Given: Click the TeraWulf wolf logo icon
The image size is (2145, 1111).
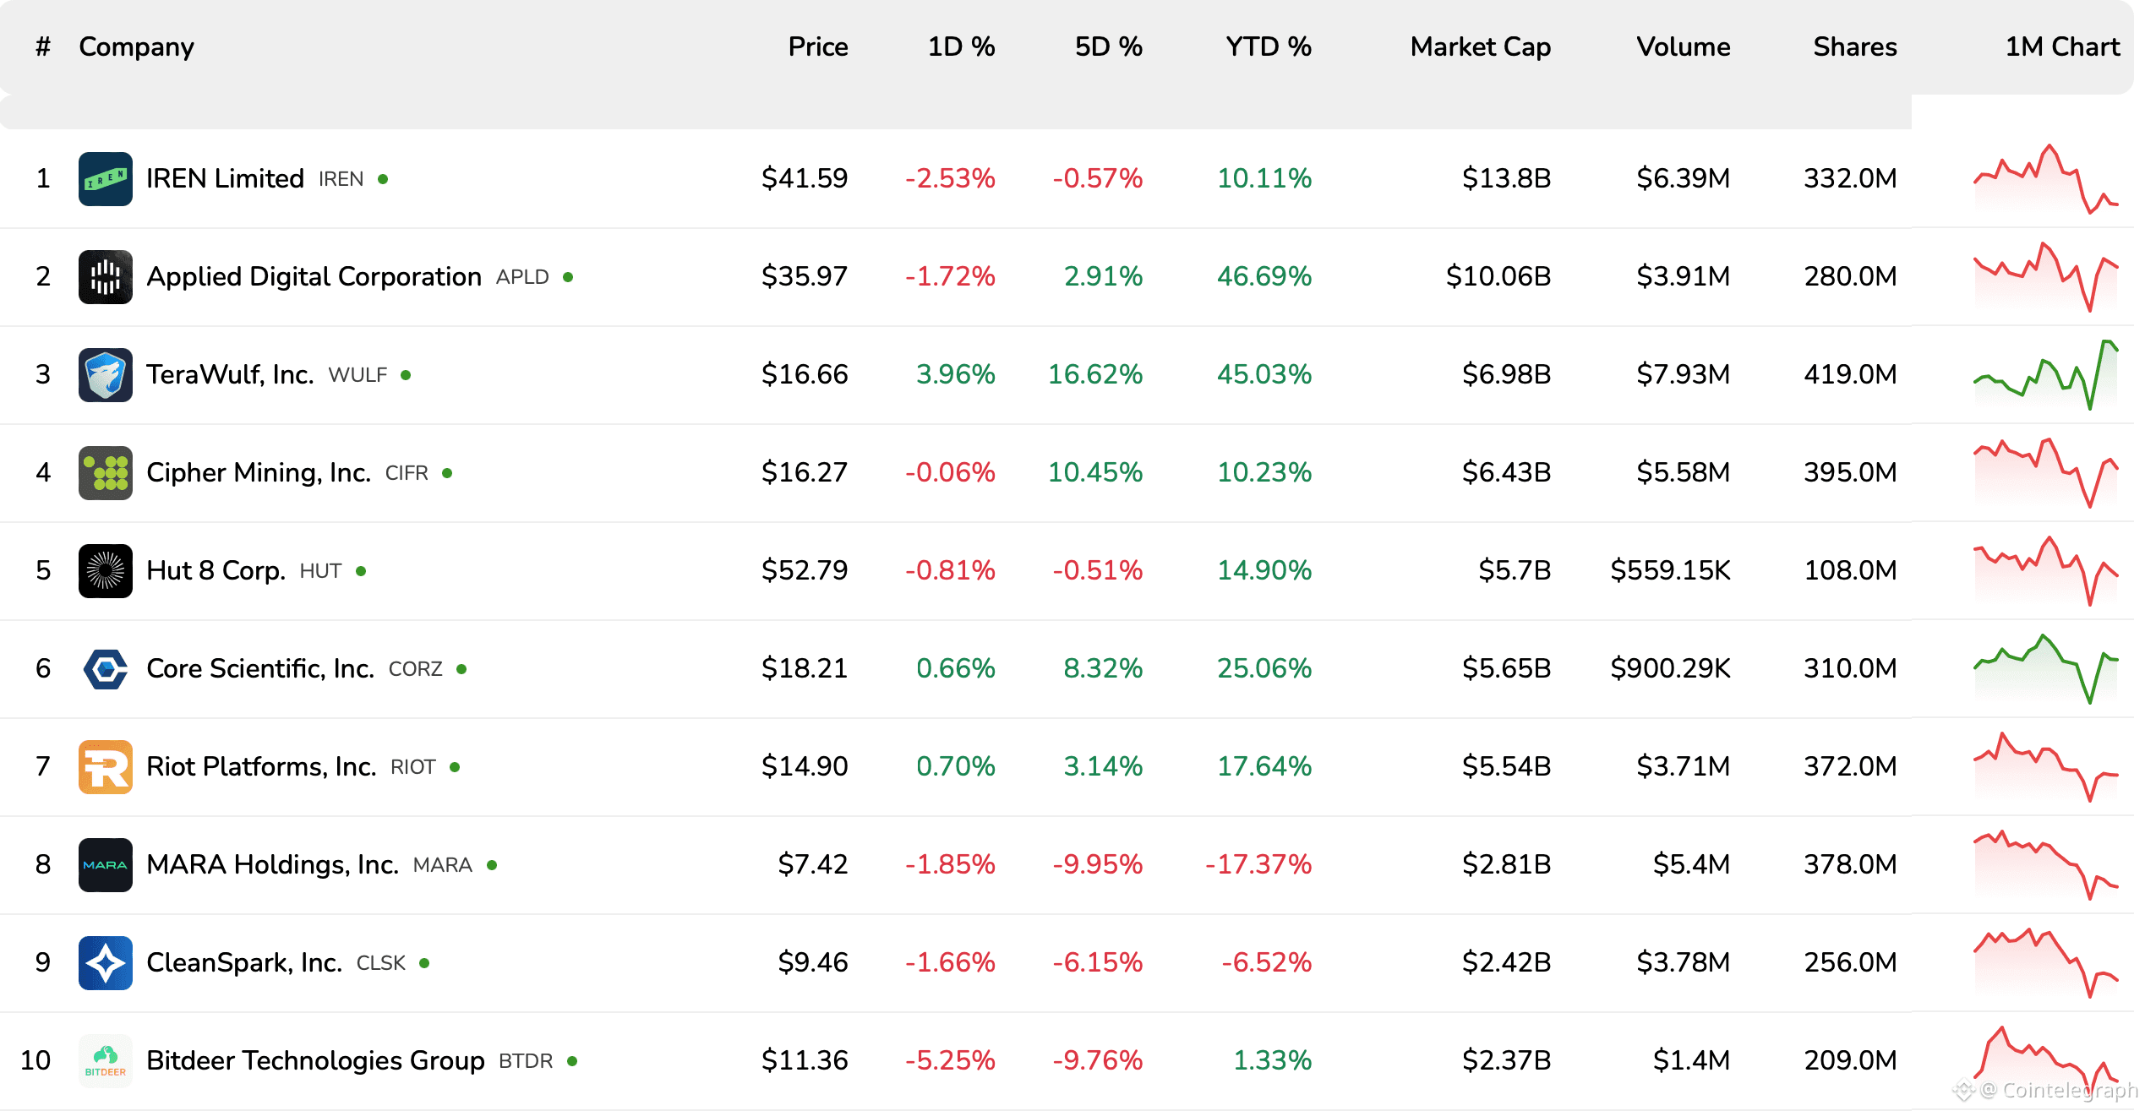Looking at the screenshot, I should (x=105, y=374).
